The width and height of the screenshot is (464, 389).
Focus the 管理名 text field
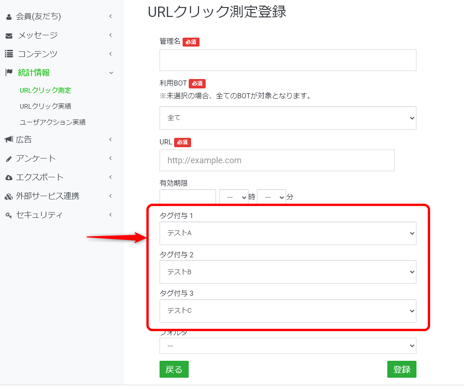288,60
